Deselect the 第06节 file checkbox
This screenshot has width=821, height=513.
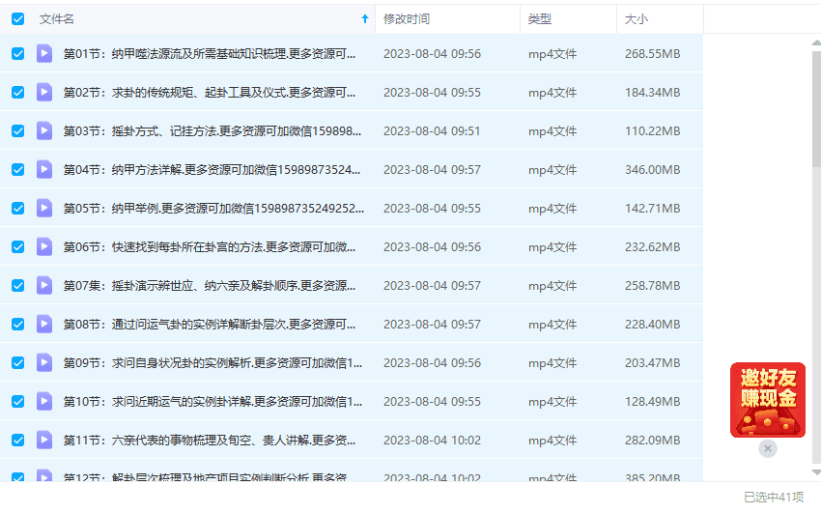(18, 247)
